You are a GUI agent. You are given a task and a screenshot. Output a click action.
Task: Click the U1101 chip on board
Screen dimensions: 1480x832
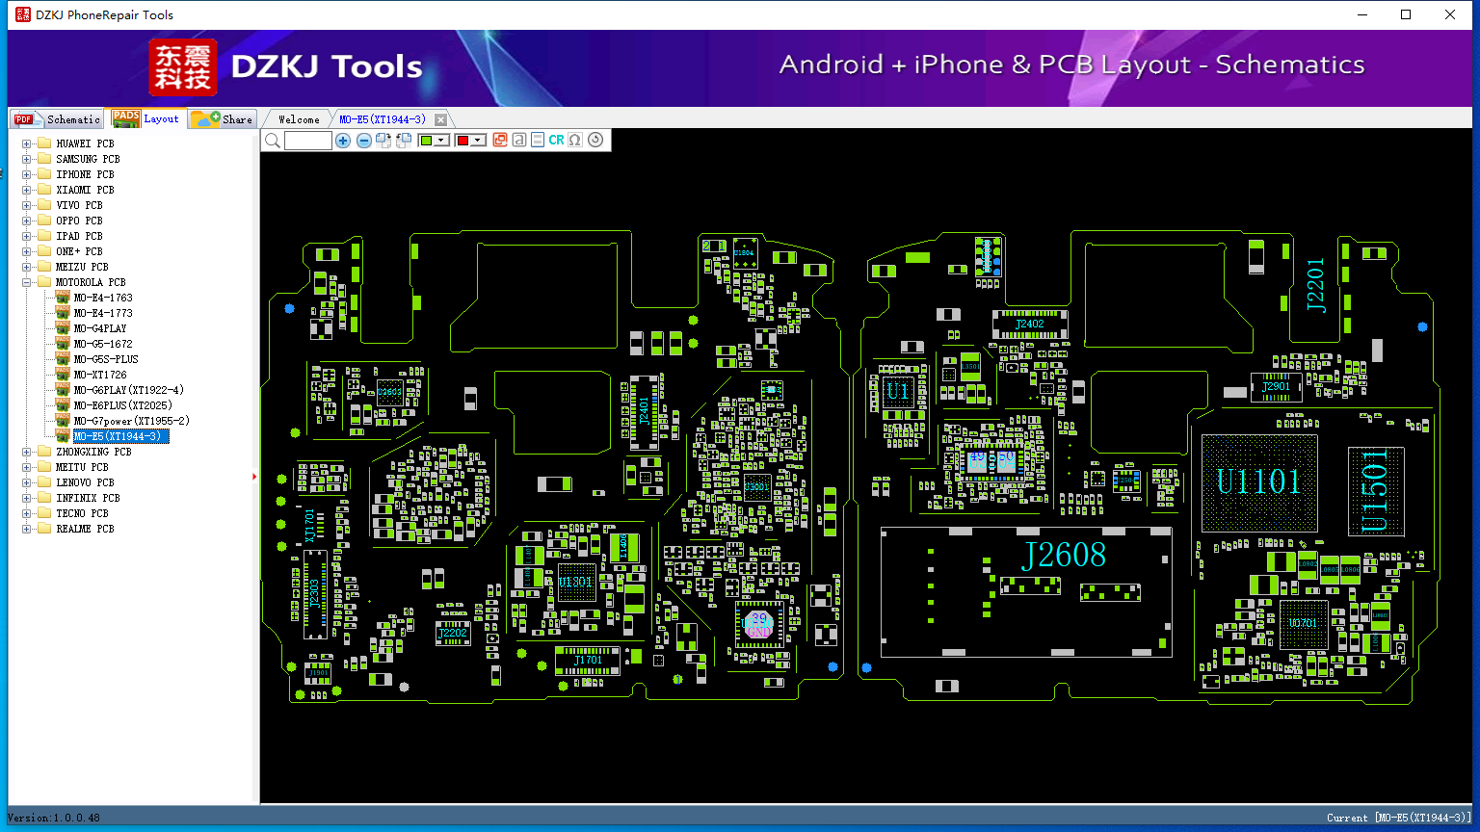pos(1259,482)
